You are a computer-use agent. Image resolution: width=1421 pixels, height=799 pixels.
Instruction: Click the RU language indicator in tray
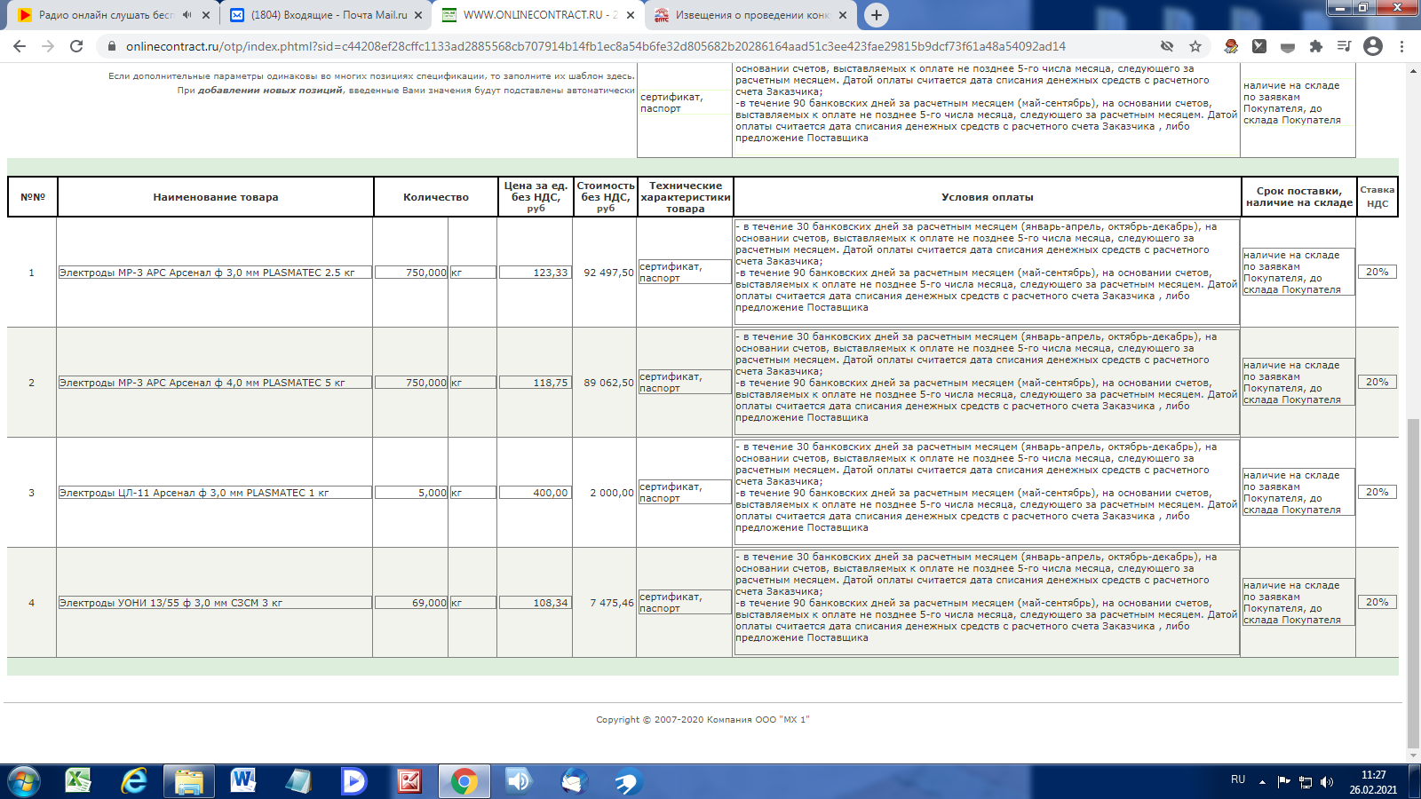tap(1238, 779)
